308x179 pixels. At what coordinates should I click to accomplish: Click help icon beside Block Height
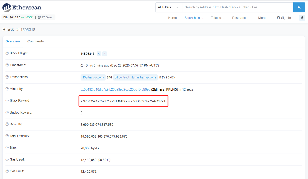(7, 53)
